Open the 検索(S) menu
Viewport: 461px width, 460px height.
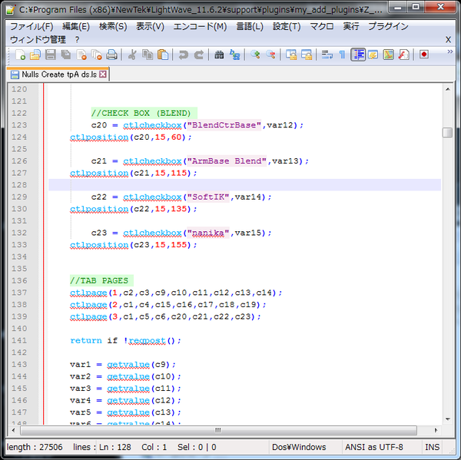point(113,26)
